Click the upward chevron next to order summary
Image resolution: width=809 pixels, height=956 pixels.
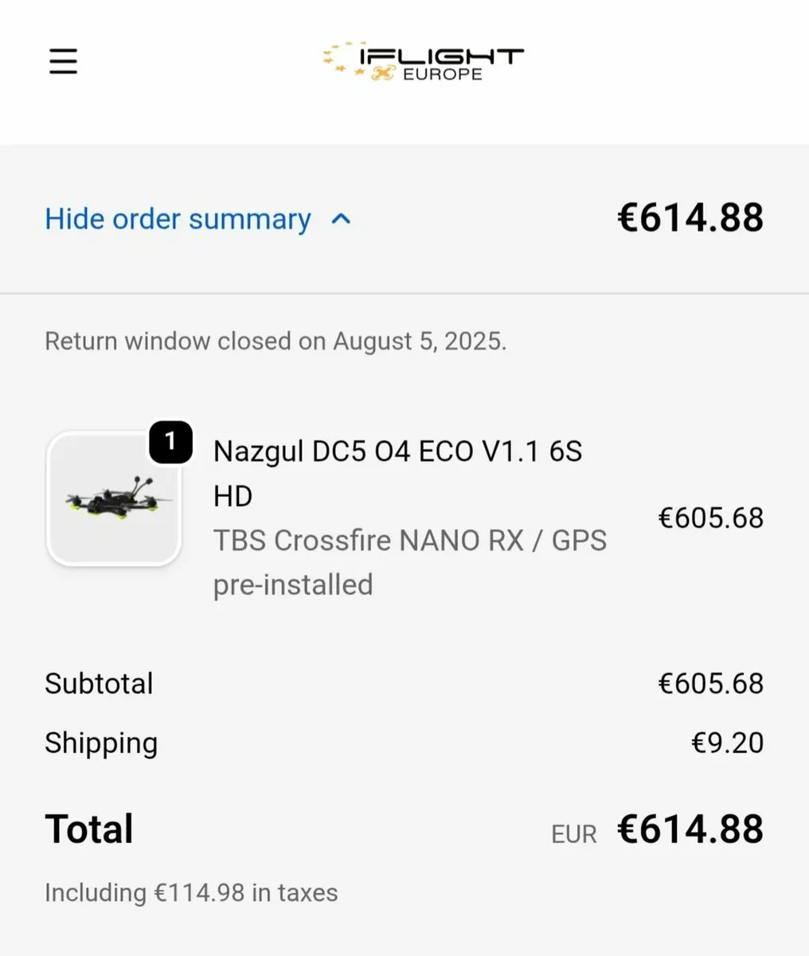click(x=342, y=220)
